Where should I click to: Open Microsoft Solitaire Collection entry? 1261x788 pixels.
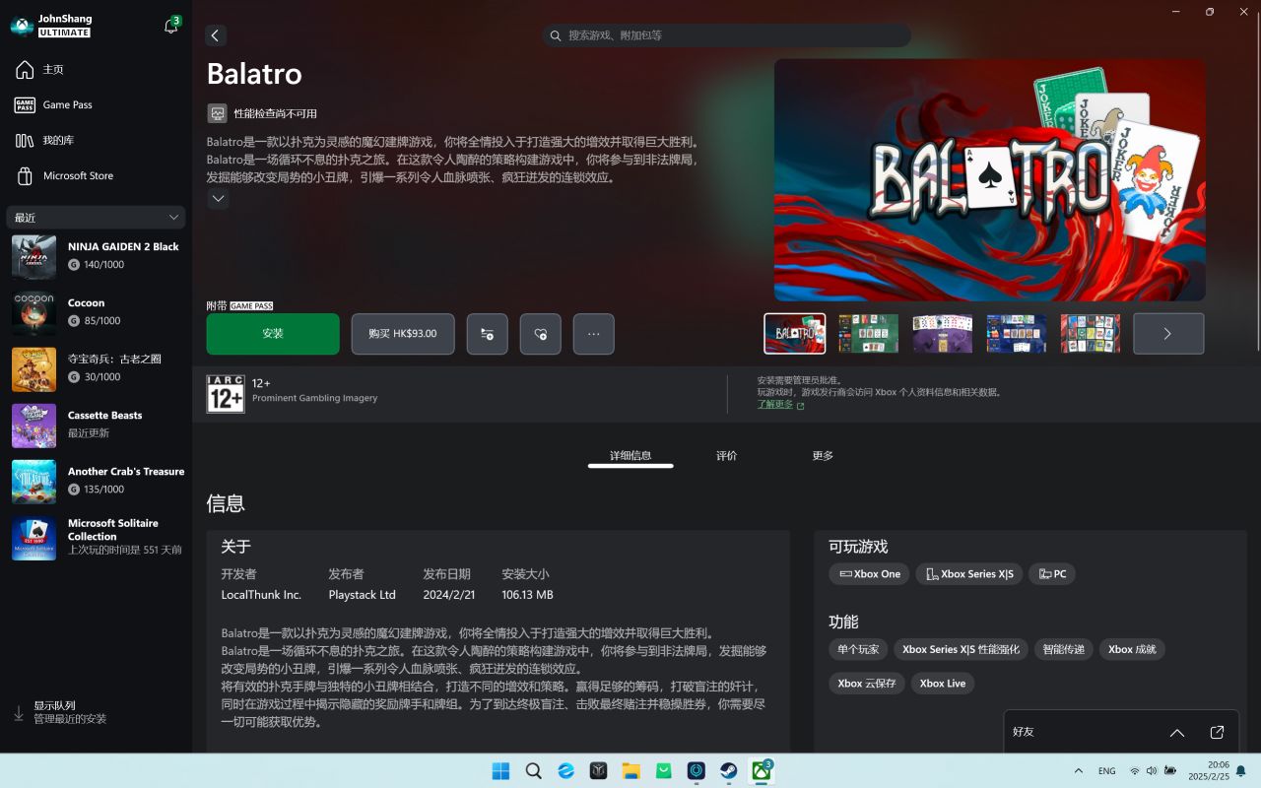coord(96,539)
